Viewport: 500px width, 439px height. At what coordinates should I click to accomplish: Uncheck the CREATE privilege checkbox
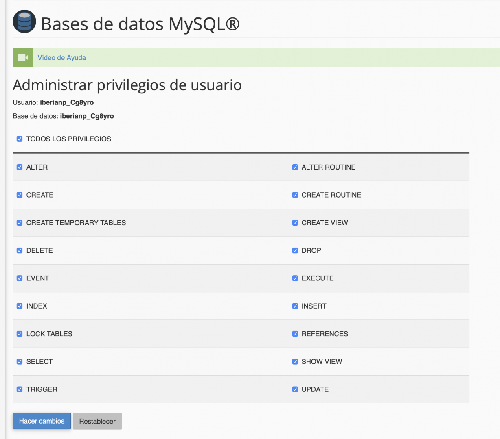coord(20,195)
